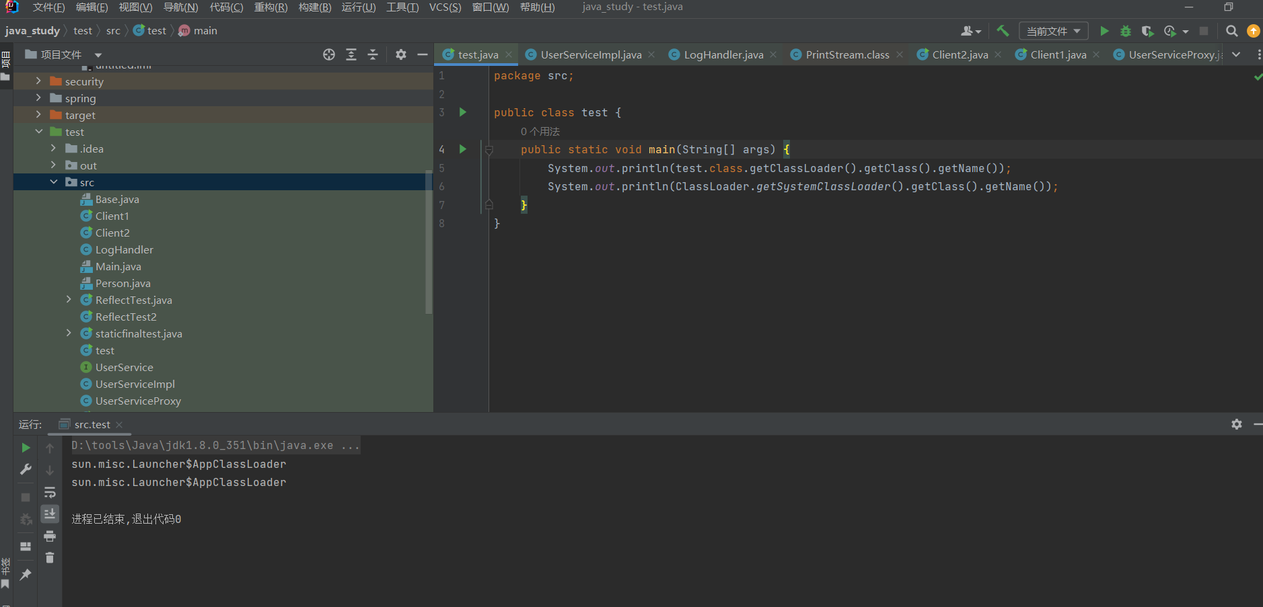Viewport: 1263px width, 607px height.
Task: Collapse the test folder
Action: click(38, 131)
